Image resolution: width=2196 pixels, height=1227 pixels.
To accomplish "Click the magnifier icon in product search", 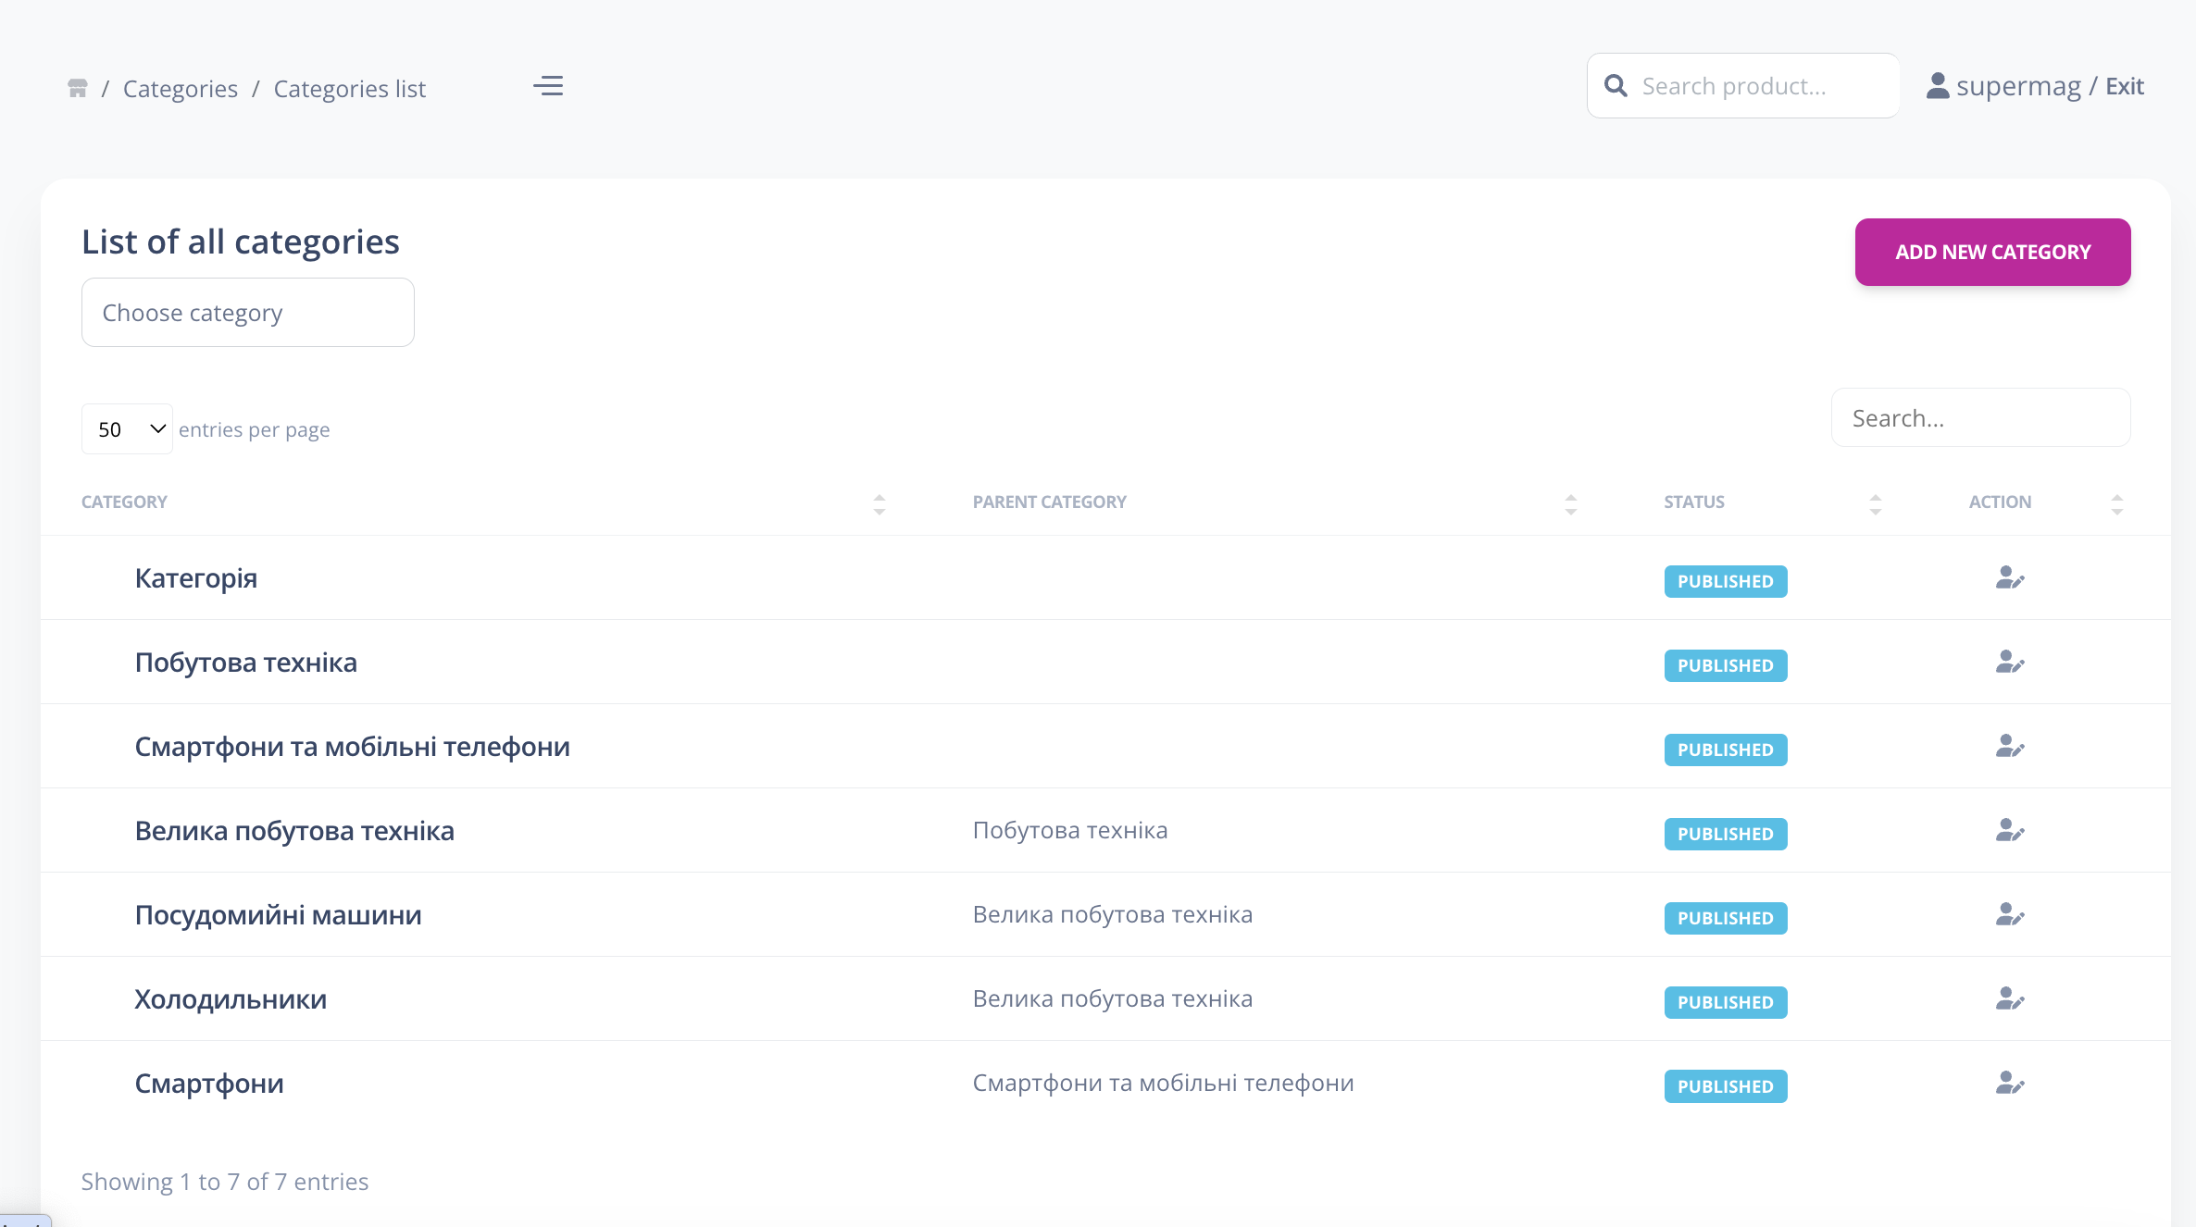I will pyautogui.click(x=1616, y=86).
